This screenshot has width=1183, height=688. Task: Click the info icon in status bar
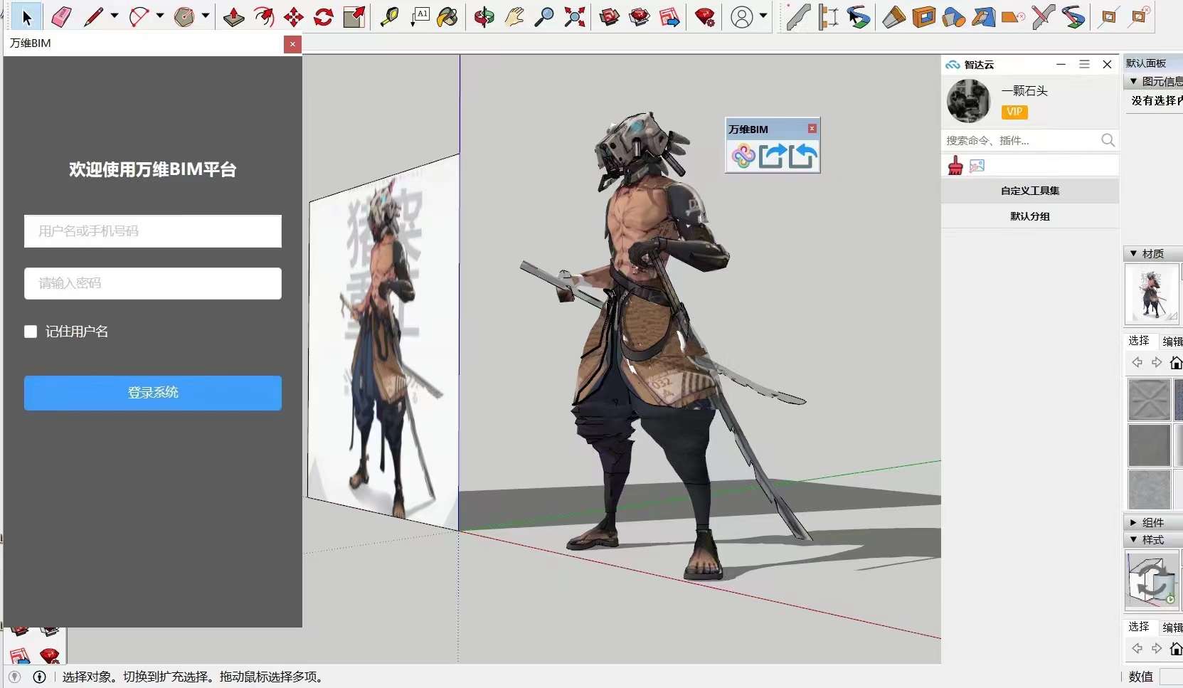(x=40, y=677)
